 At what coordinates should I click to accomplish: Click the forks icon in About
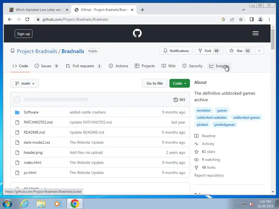pyautogui.click(x=196, y=167)
